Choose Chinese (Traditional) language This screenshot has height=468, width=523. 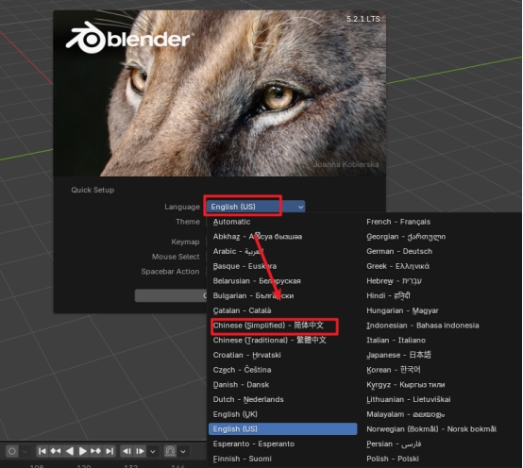282,340
